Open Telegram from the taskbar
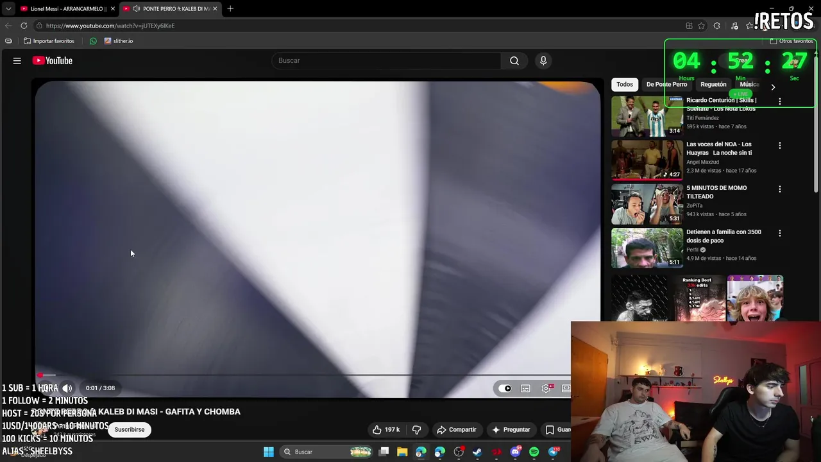821x462 pixels. pyautogui.click(x=554, y=452)
